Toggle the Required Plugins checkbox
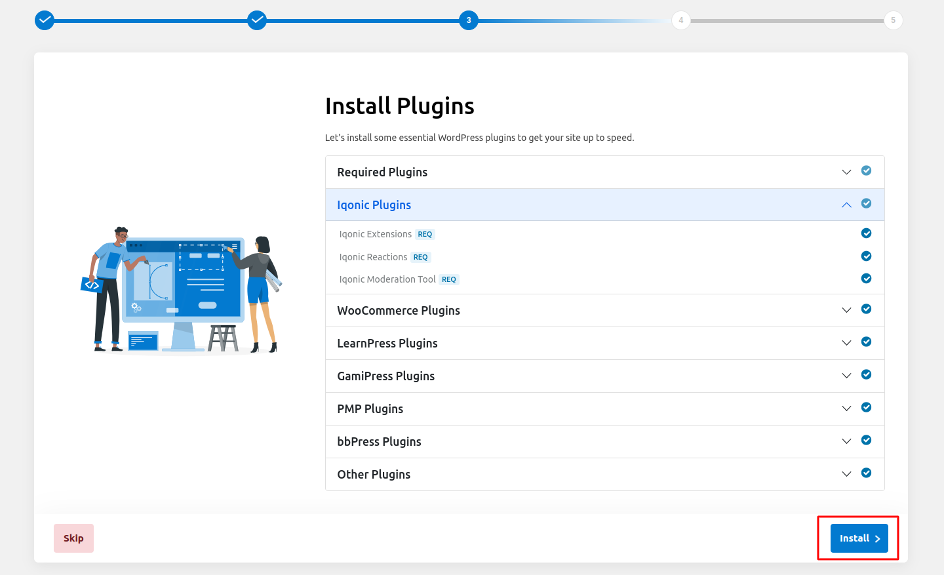 (866, 170)
